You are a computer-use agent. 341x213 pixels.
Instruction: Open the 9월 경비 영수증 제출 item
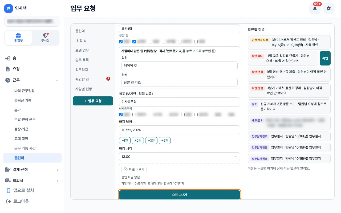click(x=289, y=74)
